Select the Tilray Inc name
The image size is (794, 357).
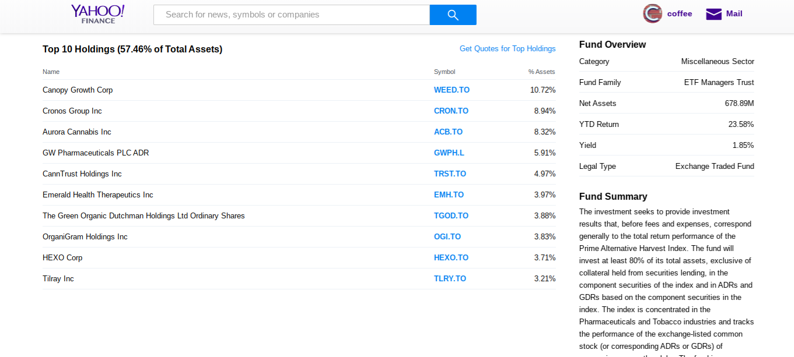click(58, 279)
